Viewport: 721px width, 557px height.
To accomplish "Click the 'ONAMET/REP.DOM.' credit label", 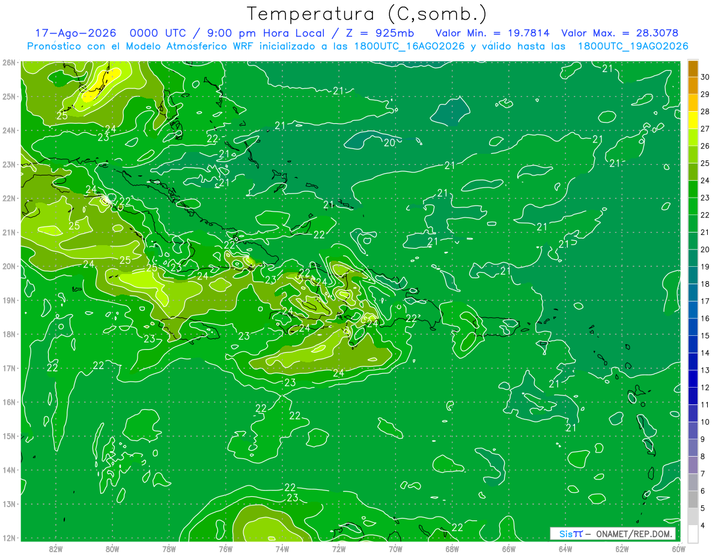I will 633,534.
